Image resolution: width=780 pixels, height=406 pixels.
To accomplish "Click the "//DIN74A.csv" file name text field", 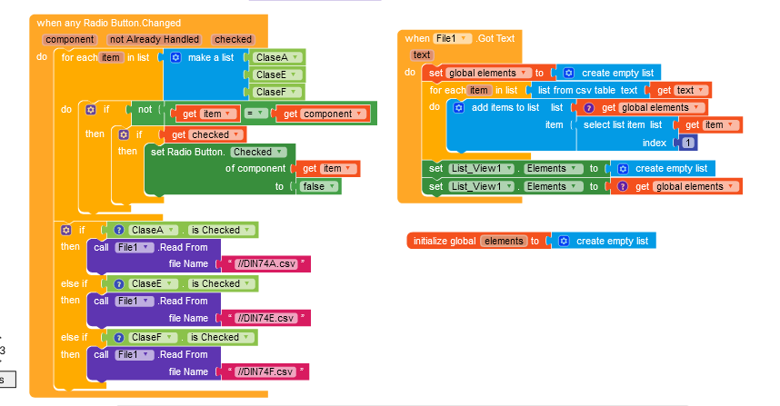I will pyautogui.click(x=265, y=264).
